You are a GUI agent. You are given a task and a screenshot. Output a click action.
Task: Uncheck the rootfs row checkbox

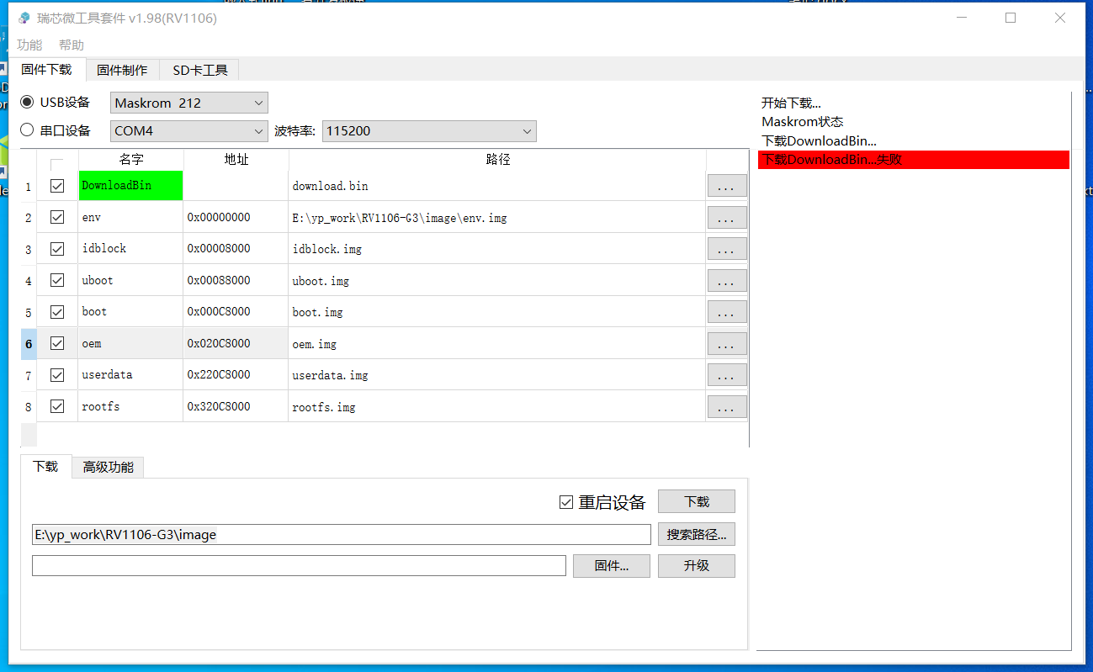click(57, 406)
